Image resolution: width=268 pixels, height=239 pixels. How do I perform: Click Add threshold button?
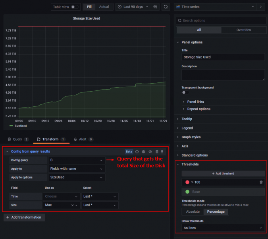(223, 174)
